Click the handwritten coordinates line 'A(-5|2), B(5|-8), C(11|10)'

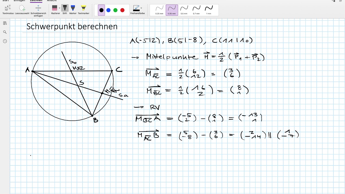tap(191, 40)
